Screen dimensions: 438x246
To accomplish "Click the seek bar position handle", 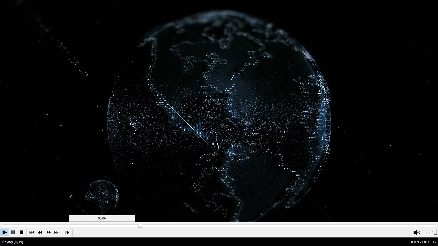I will 140,225.
